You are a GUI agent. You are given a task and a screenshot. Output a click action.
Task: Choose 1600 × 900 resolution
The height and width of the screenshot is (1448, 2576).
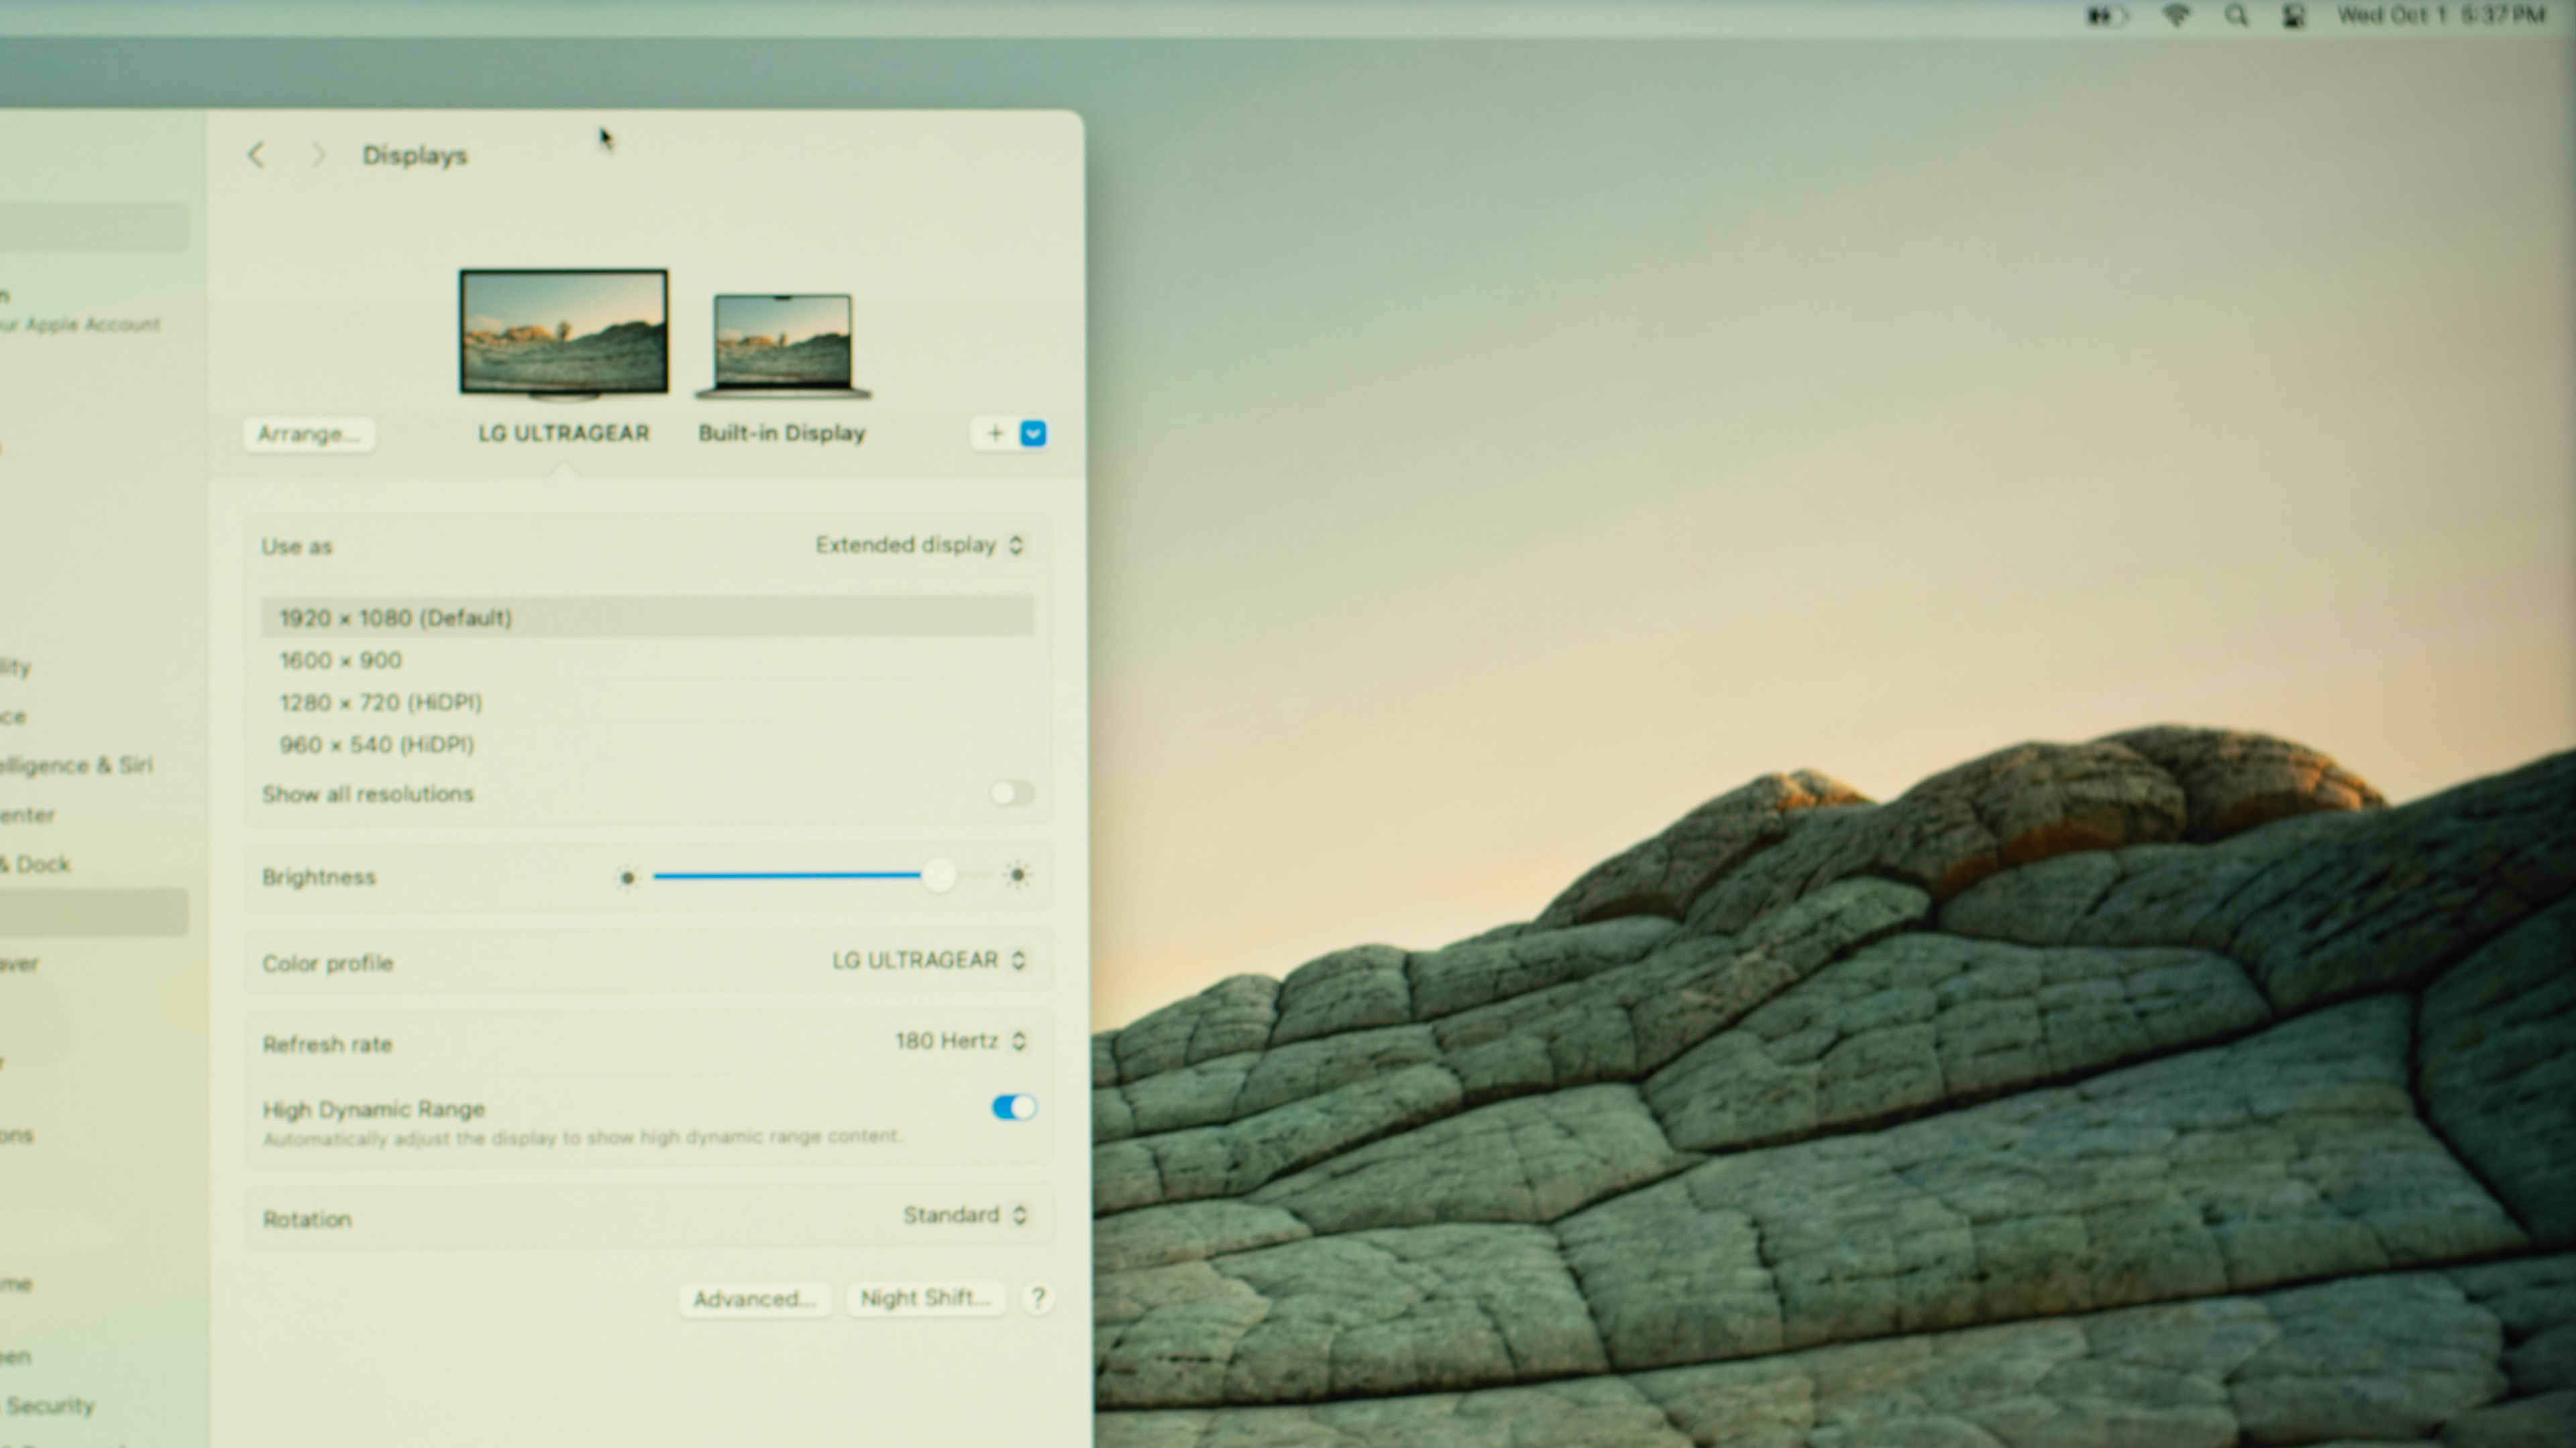point(341,660)
